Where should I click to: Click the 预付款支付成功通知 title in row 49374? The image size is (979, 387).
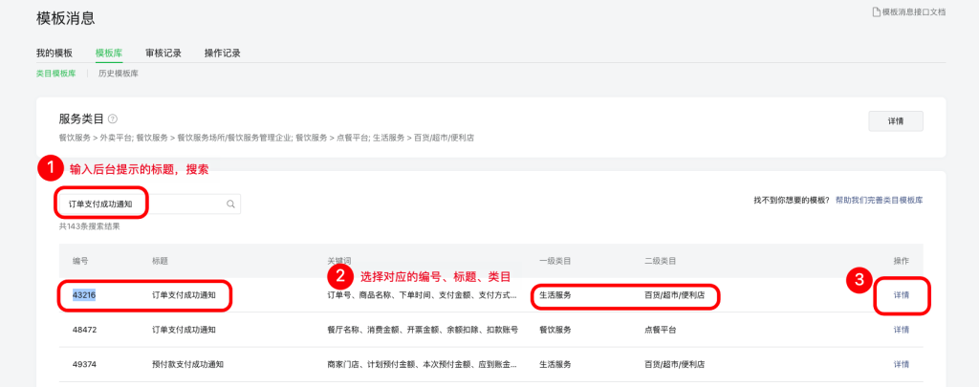click(187, 364)
